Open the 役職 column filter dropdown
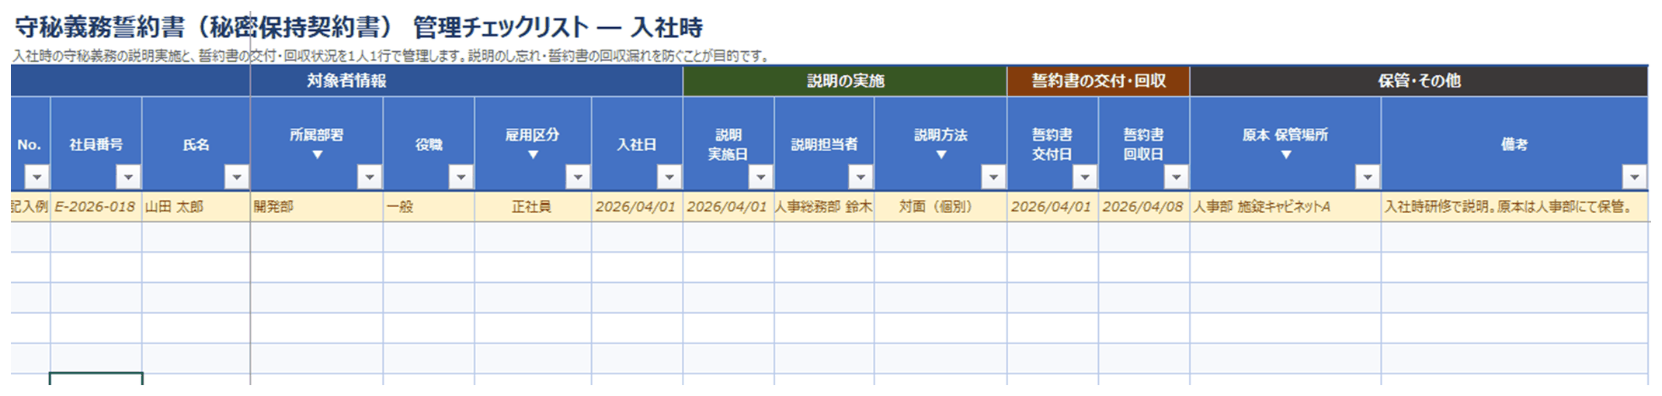The width and height of the screenshot is (1662, 396). pyautogui.click(x=461, y=177)
